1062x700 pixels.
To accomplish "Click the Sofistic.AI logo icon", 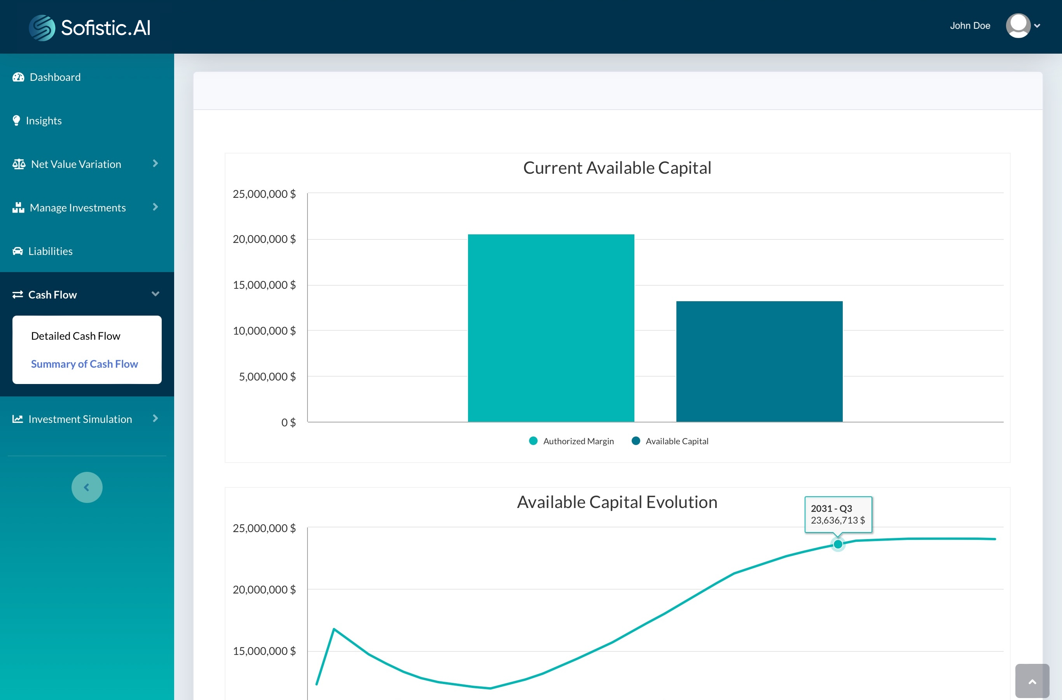I will pyautogui.click(x=42, y=26).
